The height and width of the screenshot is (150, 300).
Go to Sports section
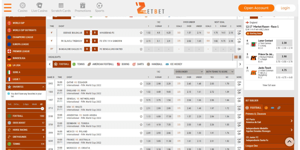100,8
